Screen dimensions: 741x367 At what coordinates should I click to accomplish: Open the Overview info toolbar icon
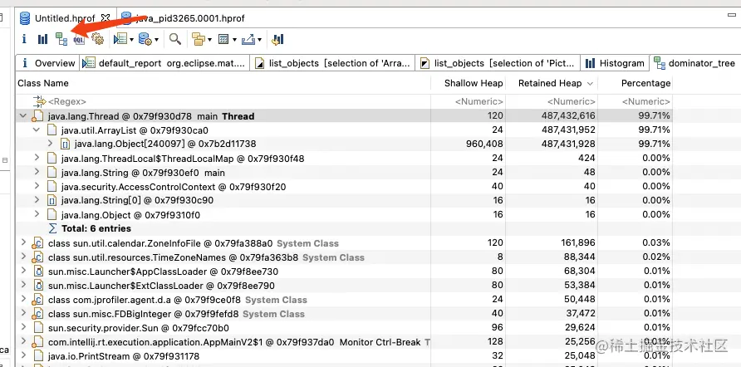[x=24, y=39]
